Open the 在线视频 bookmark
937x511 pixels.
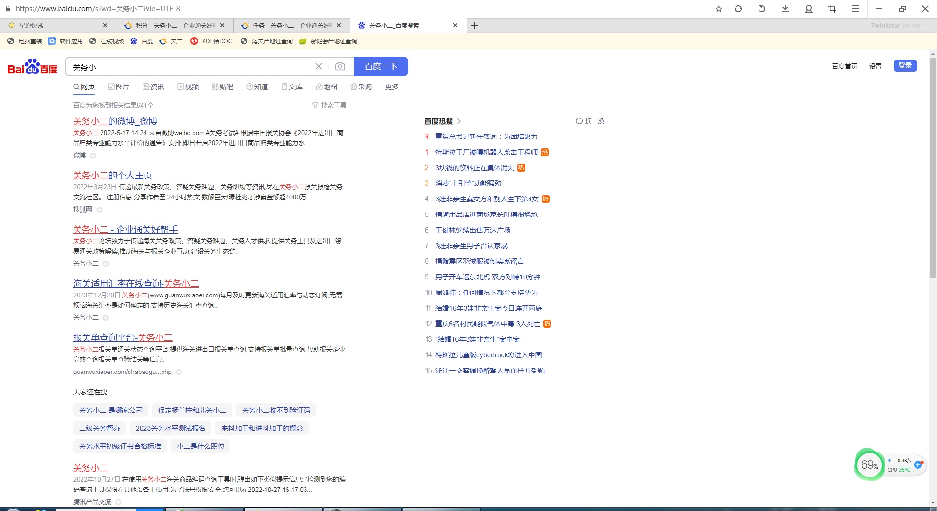107,41
